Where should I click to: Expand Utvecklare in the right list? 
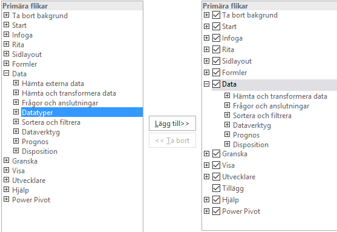point(206,177)
